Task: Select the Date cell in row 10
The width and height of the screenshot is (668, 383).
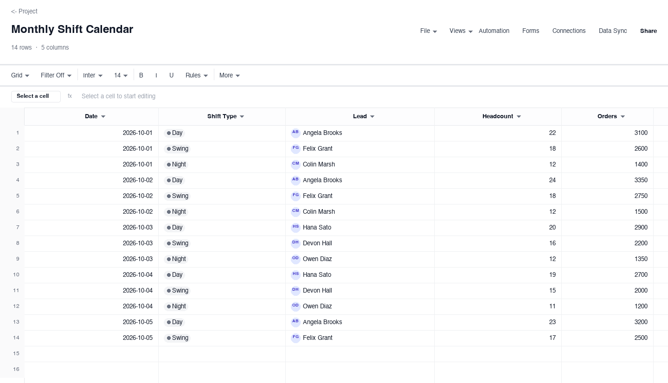Action: [x=91, y=275]
